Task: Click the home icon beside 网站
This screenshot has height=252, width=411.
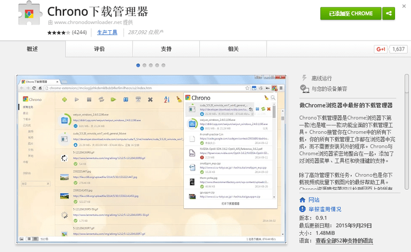Action: tap(302, 200)
